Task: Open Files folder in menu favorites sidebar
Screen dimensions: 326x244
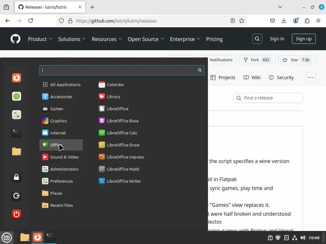Action: click(x=17, y=152)
